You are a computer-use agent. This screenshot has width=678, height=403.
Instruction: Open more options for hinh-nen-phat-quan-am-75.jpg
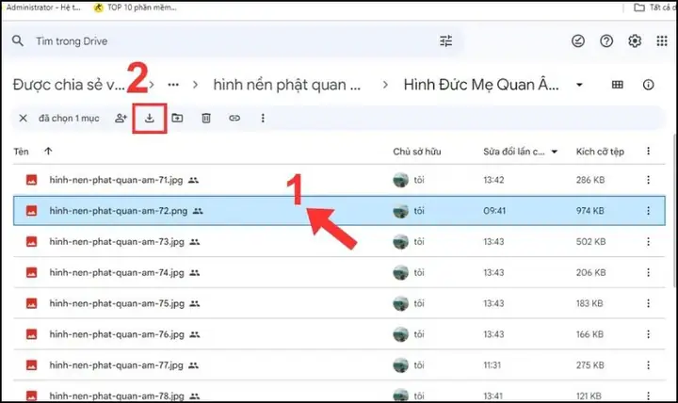pos(648,303)
